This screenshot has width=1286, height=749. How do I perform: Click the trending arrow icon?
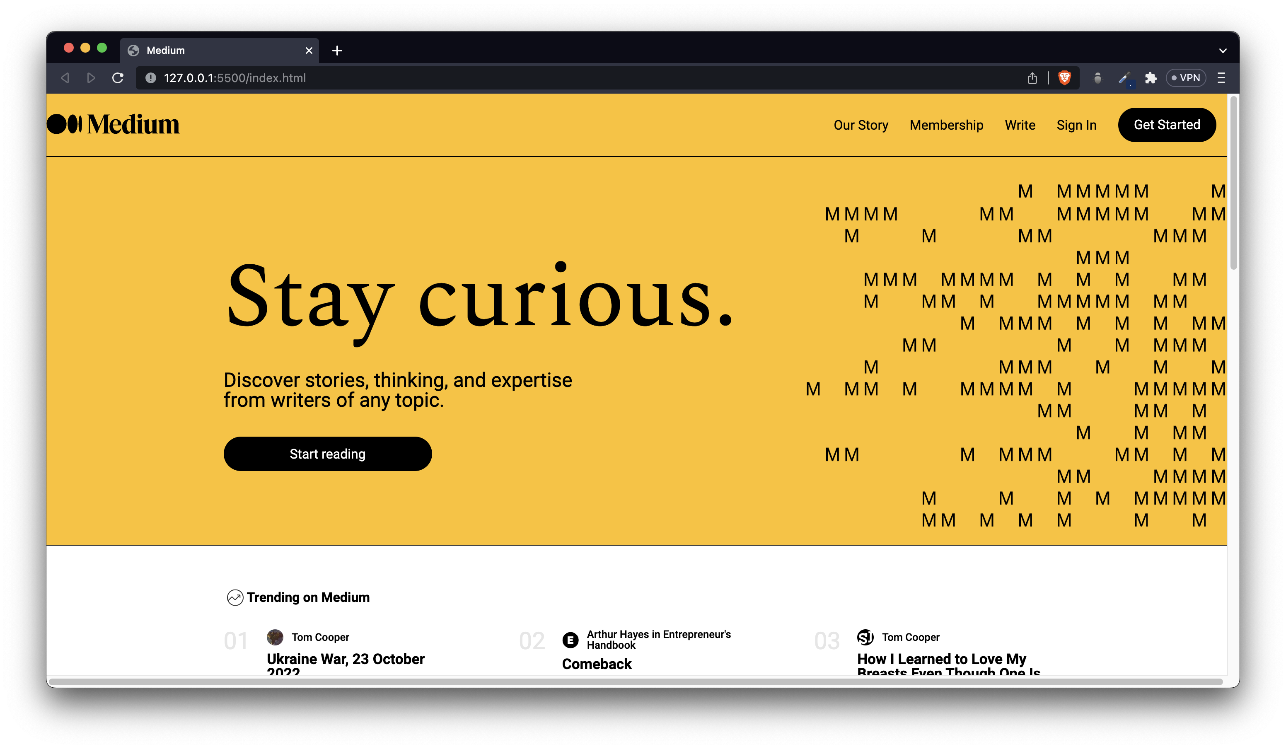click(x=235, y=597)
